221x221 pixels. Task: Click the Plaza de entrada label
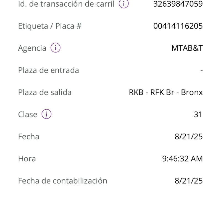49,70
